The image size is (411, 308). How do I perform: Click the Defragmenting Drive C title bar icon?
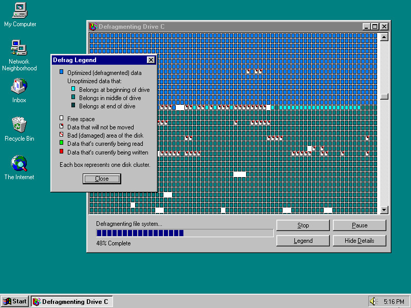[x=93, y=27]
